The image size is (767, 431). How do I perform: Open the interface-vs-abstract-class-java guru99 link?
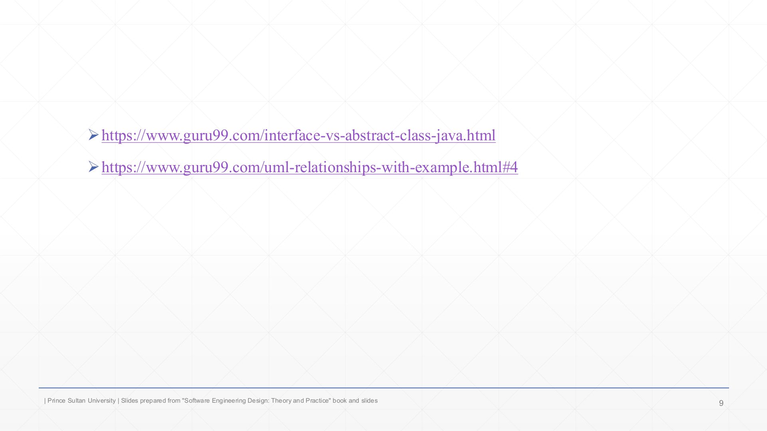click(x=298, y=136)
